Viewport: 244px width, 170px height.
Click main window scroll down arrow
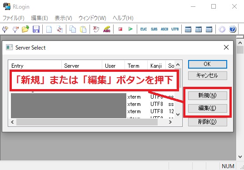point(240,156)
